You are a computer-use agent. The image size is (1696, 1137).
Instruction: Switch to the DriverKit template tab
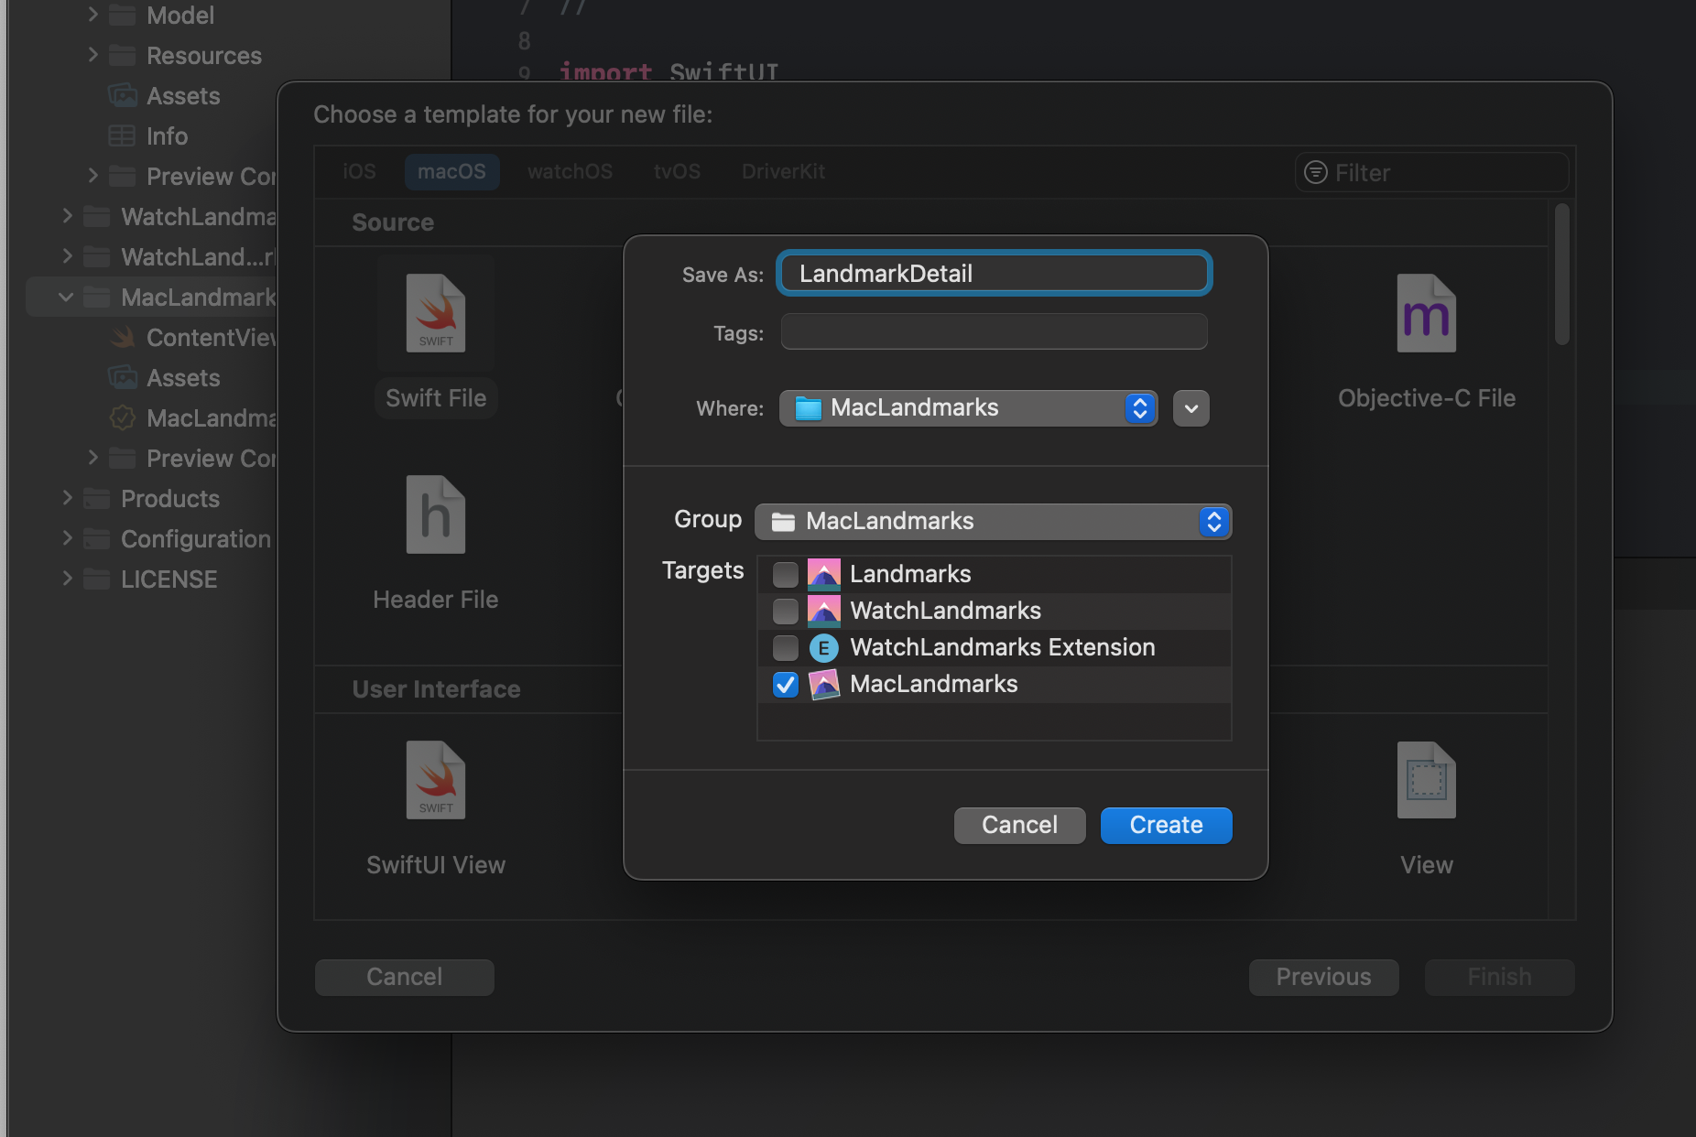click(x=783, y=172)
